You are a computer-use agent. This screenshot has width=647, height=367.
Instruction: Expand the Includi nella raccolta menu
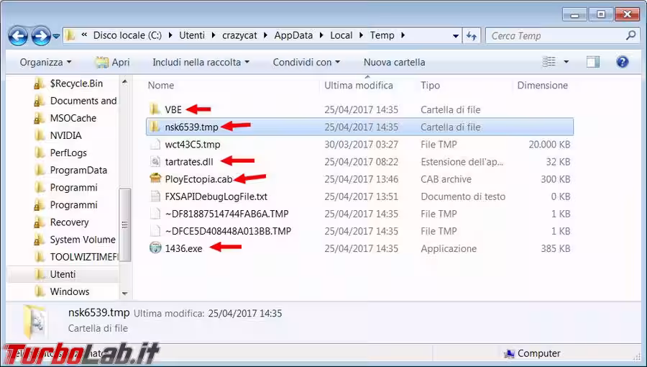coord(201,63)
